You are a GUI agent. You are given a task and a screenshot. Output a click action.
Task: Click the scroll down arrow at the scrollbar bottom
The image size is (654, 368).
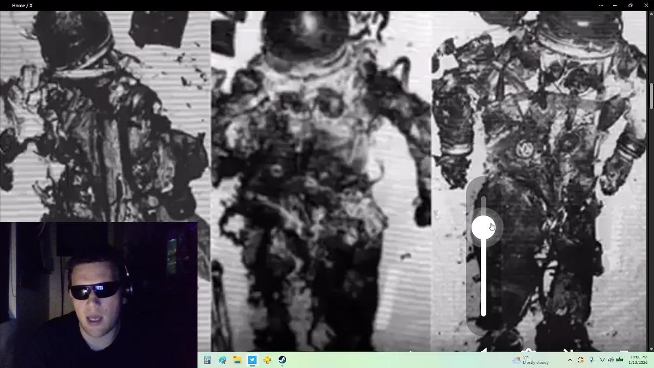click(651, 349)
